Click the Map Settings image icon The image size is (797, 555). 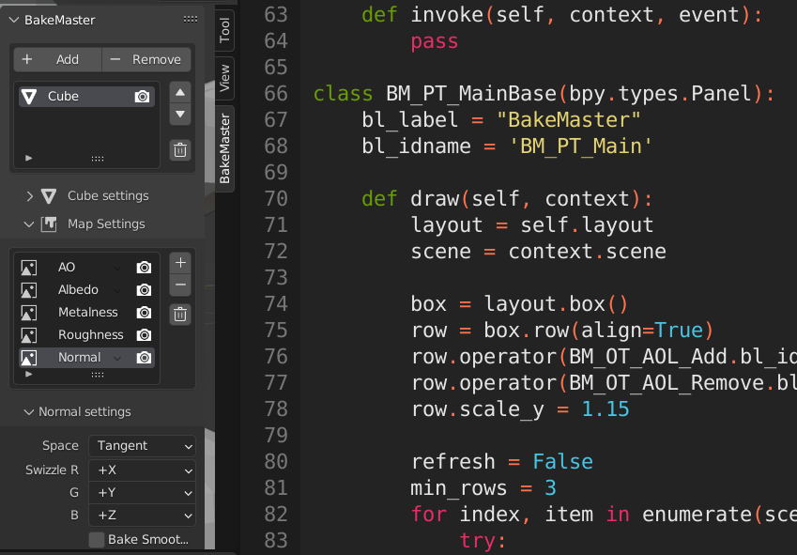point(49,224)
